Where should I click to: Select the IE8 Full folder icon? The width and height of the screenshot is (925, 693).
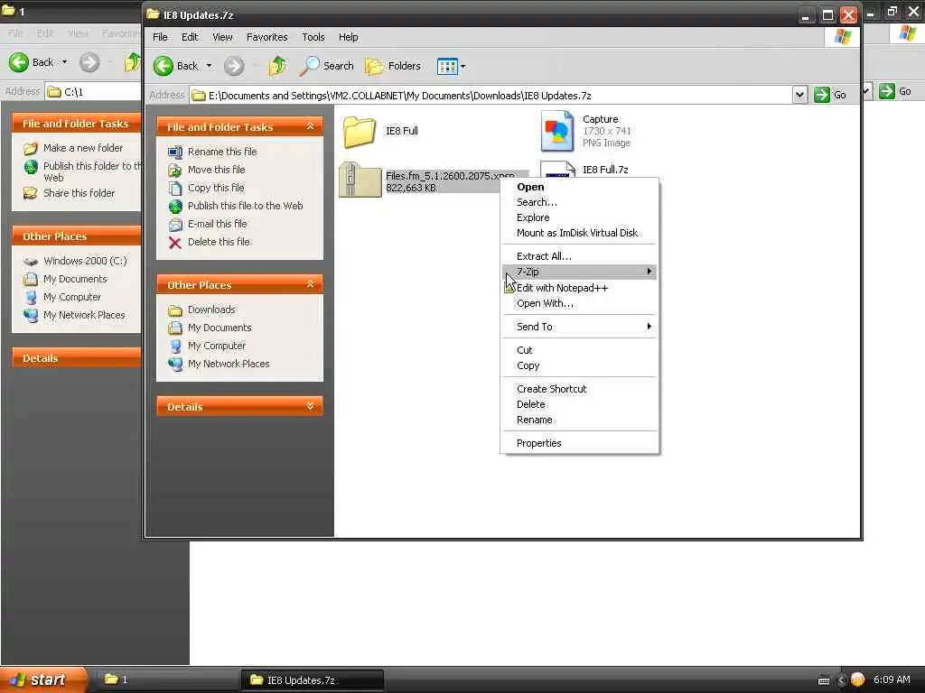coord(360,132)
